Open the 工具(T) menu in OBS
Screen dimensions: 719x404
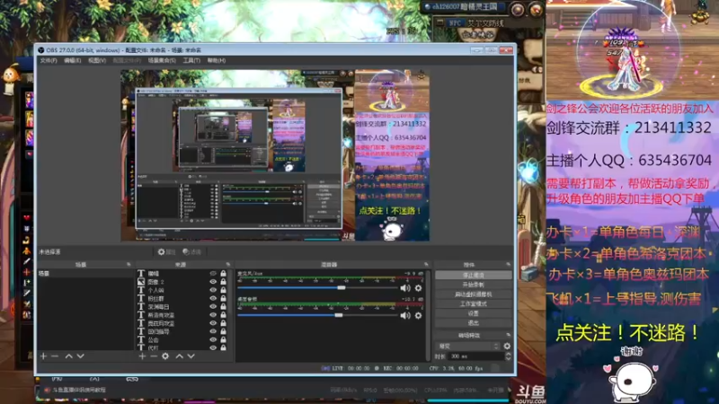coord(191,60)
